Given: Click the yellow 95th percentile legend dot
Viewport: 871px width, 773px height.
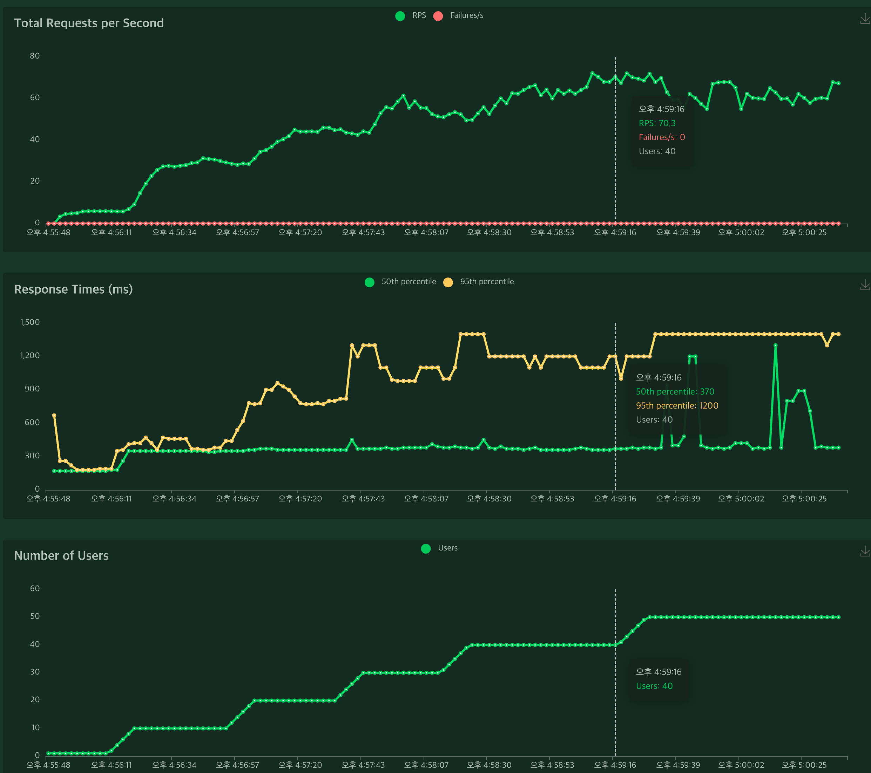Looking at the screenshot, I should (448, 282).
